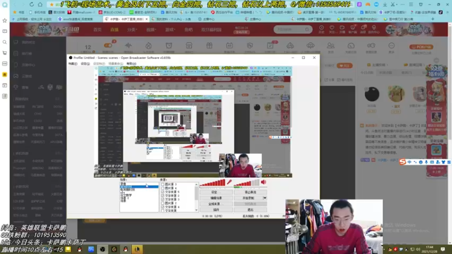Open the 场景集合 menu in OBS
This screenshot has width=452, height=254.
pos(116,64)
